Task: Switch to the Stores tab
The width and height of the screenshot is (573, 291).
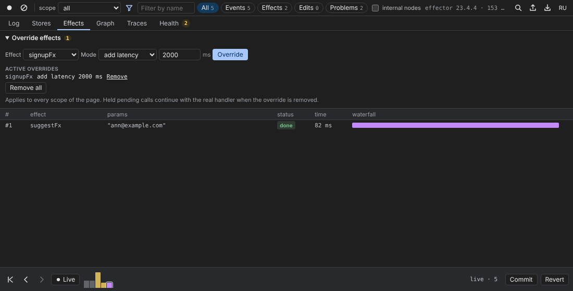Action: (41, 23)
